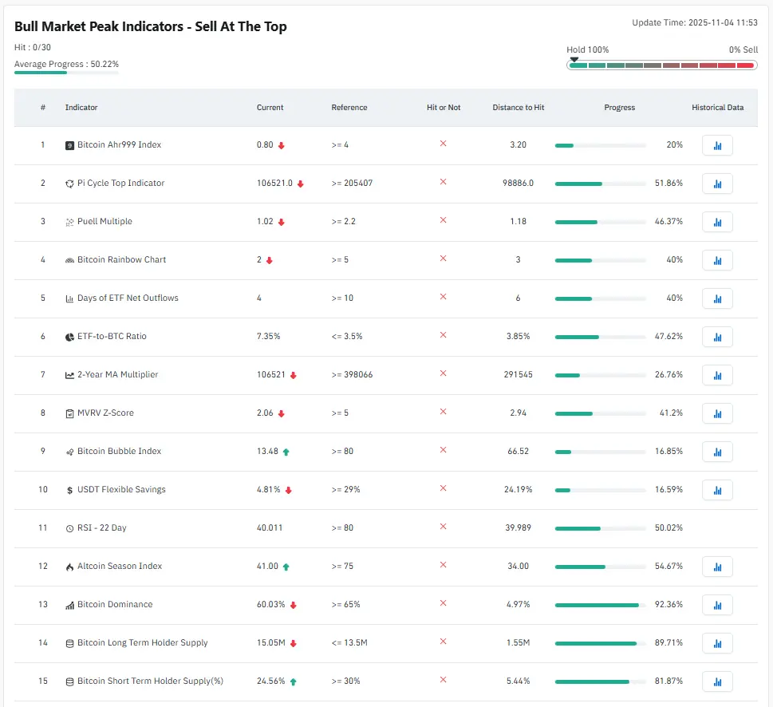Open Bitcoin Long Term Holder Supply chart
The height and width of the screenshot is (707, 773).
click(717, 643)
